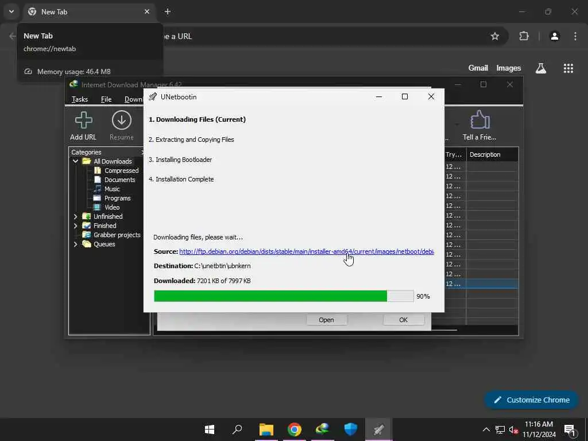This screenshot has height=441, width=588.
Task: Show hidden system tray icons
Action: click(x=486, y=430)
